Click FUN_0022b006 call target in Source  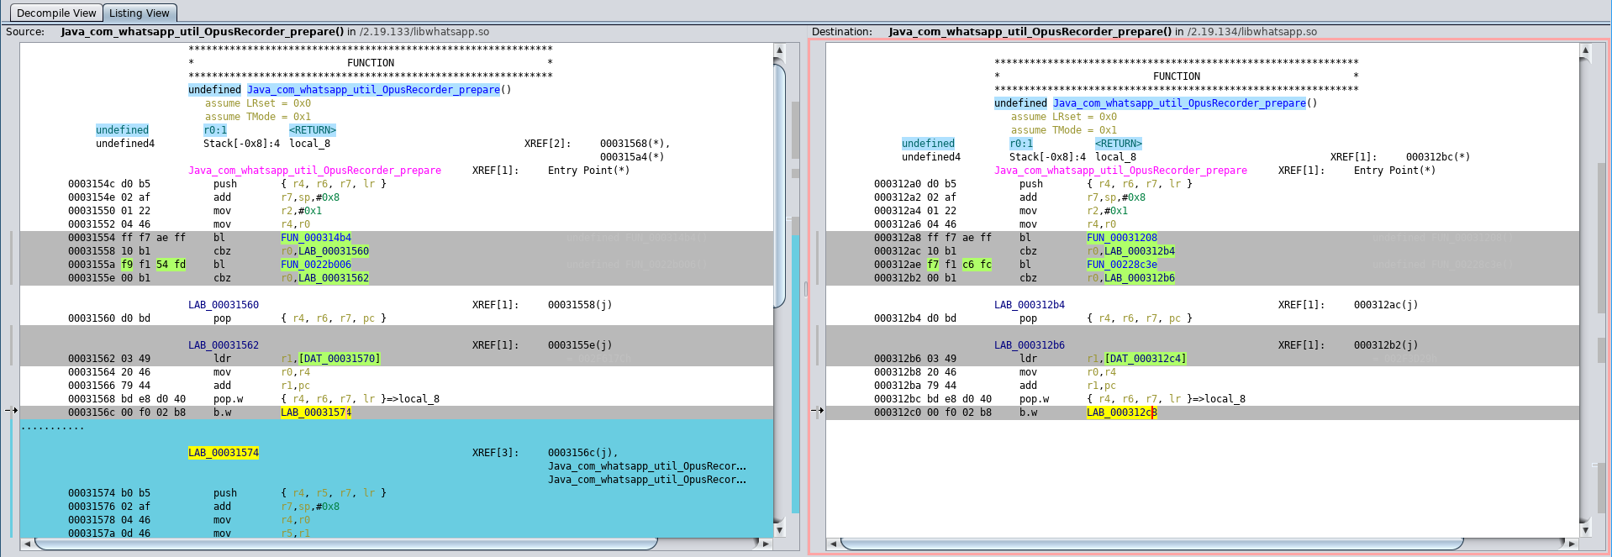click(316, 265)
